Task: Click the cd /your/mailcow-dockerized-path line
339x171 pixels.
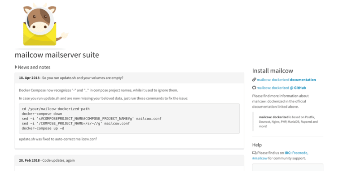Action: (x=56, y=109)
